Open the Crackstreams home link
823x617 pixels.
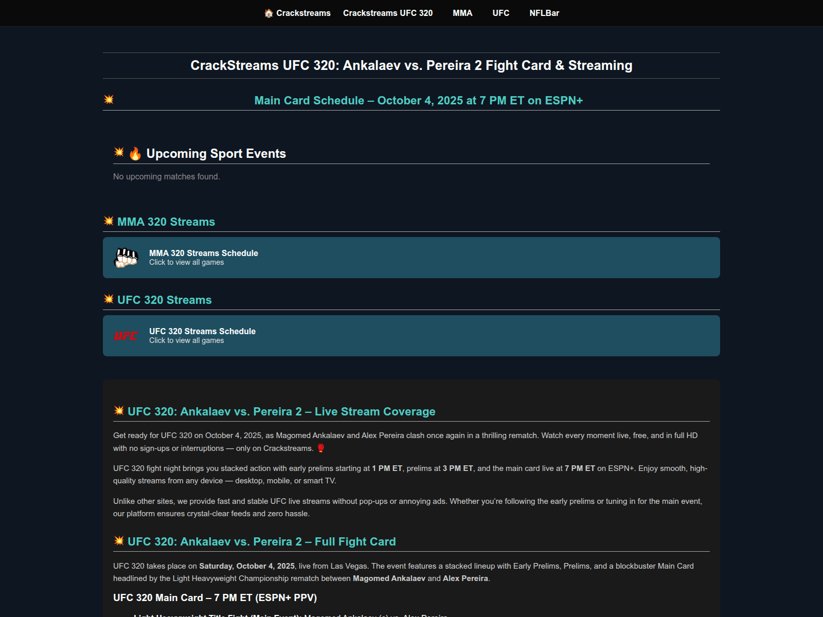coord(297,13)
